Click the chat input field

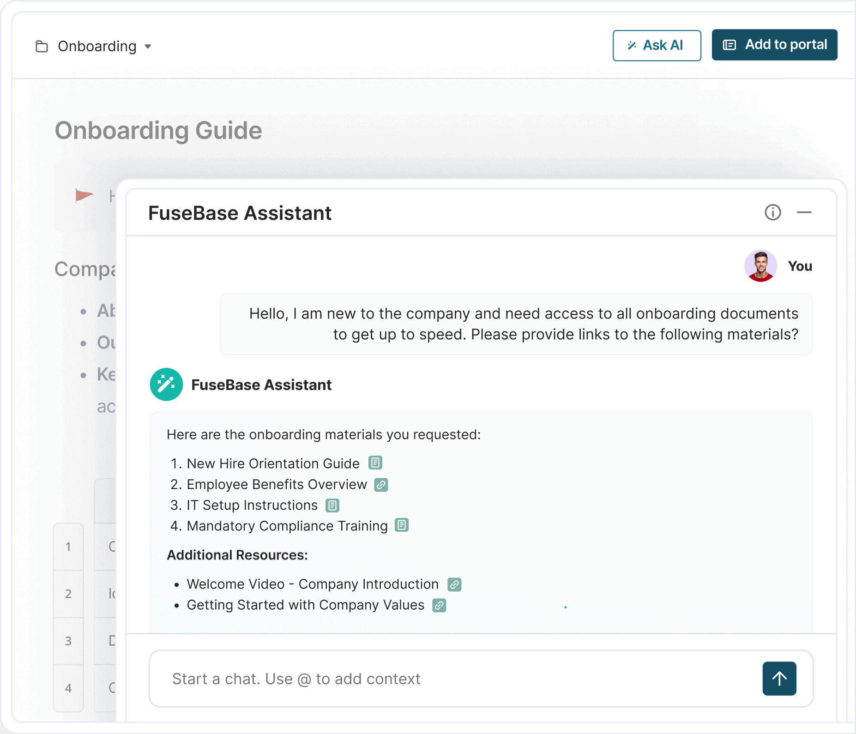(481, 679)
